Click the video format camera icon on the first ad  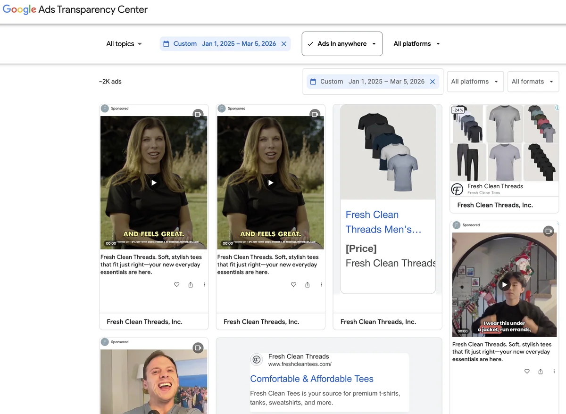pyautogui.click(x=198, y=114)
